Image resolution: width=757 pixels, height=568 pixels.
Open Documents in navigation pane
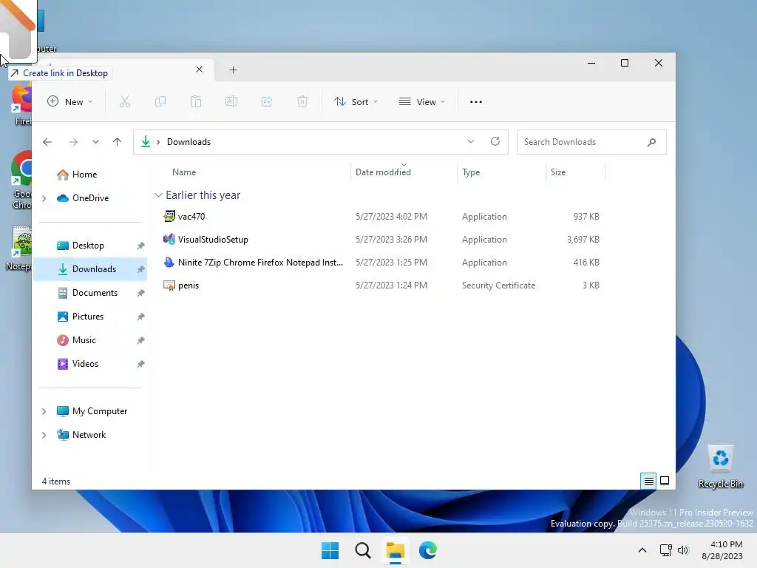pyautogui.click(x=89, y=293)
